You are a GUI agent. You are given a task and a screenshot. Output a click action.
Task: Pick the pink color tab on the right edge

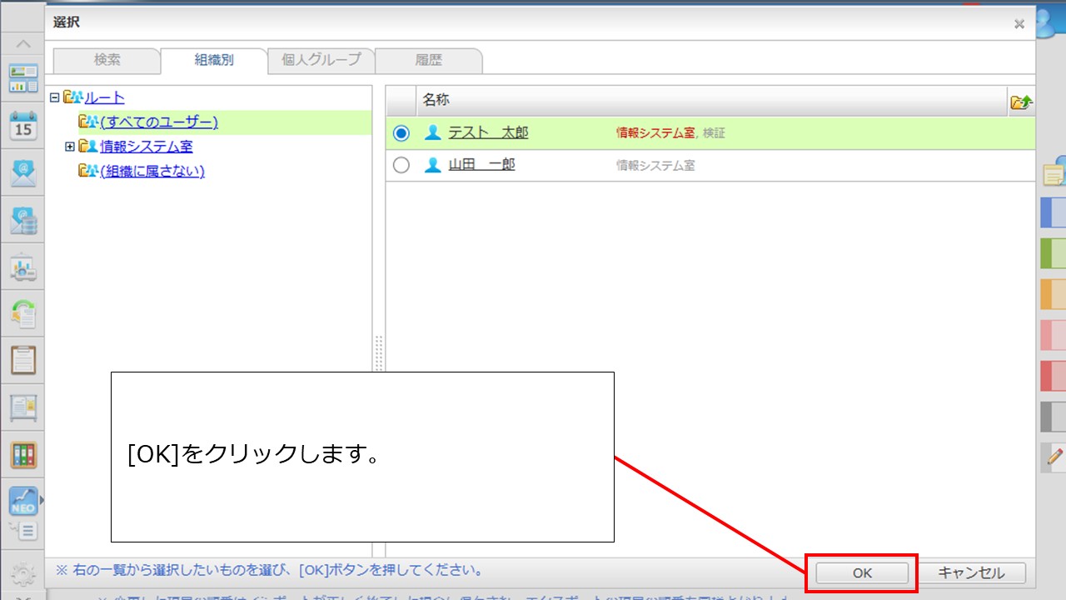[x=1054, y=335]
